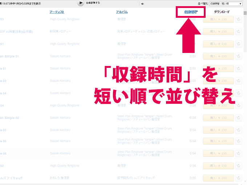
Task: Sort by the アルバム column header
Action: [122, 12]
